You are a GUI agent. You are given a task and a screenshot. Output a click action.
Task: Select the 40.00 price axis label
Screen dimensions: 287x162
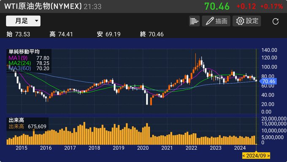268,95
